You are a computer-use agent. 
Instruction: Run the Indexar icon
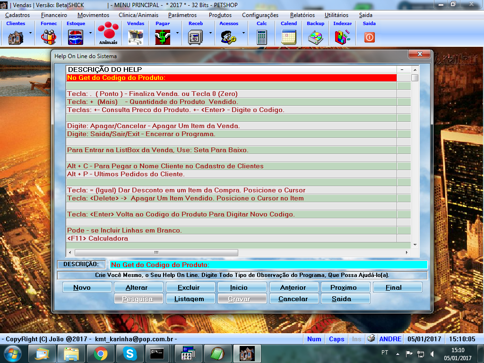pyautogui.click(x=342, y=38)
